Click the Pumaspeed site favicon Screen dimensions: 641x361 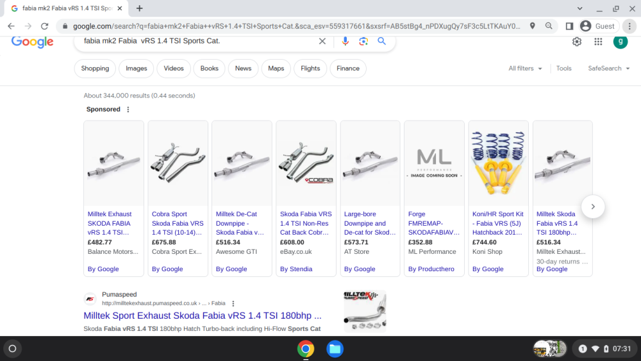(90, 299)
